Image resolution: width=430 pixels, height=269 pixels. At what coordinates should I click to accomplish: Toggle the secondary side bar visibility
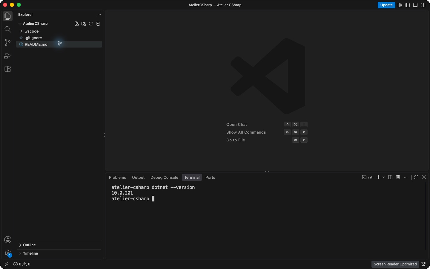point(423,5)
